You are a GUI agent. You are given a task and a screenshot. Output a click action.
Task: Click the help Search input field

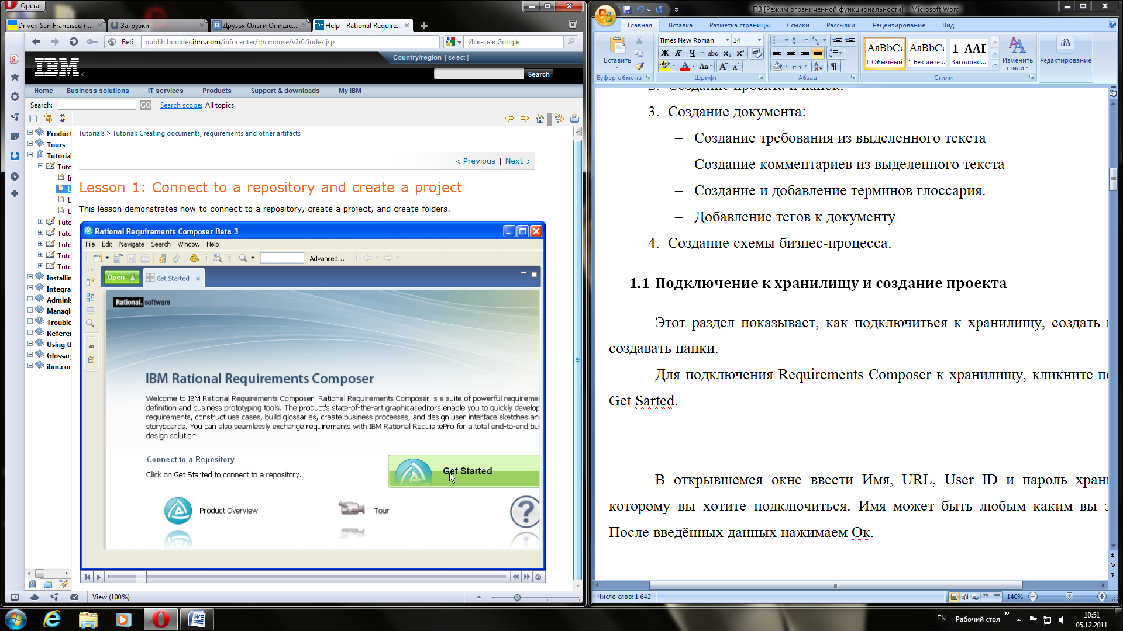point(97,105)
